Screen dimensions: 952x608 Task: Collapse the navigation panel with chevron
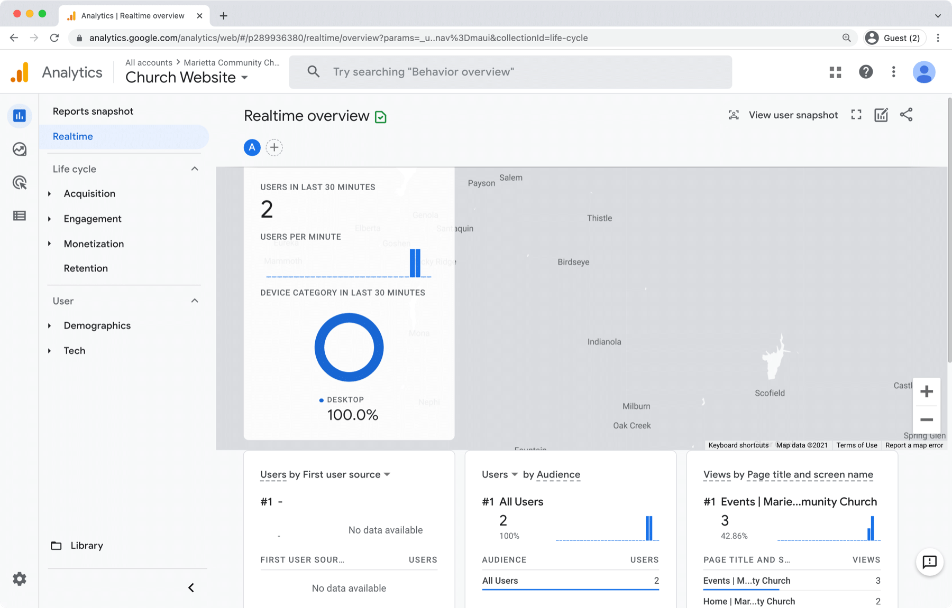point(191,588)
